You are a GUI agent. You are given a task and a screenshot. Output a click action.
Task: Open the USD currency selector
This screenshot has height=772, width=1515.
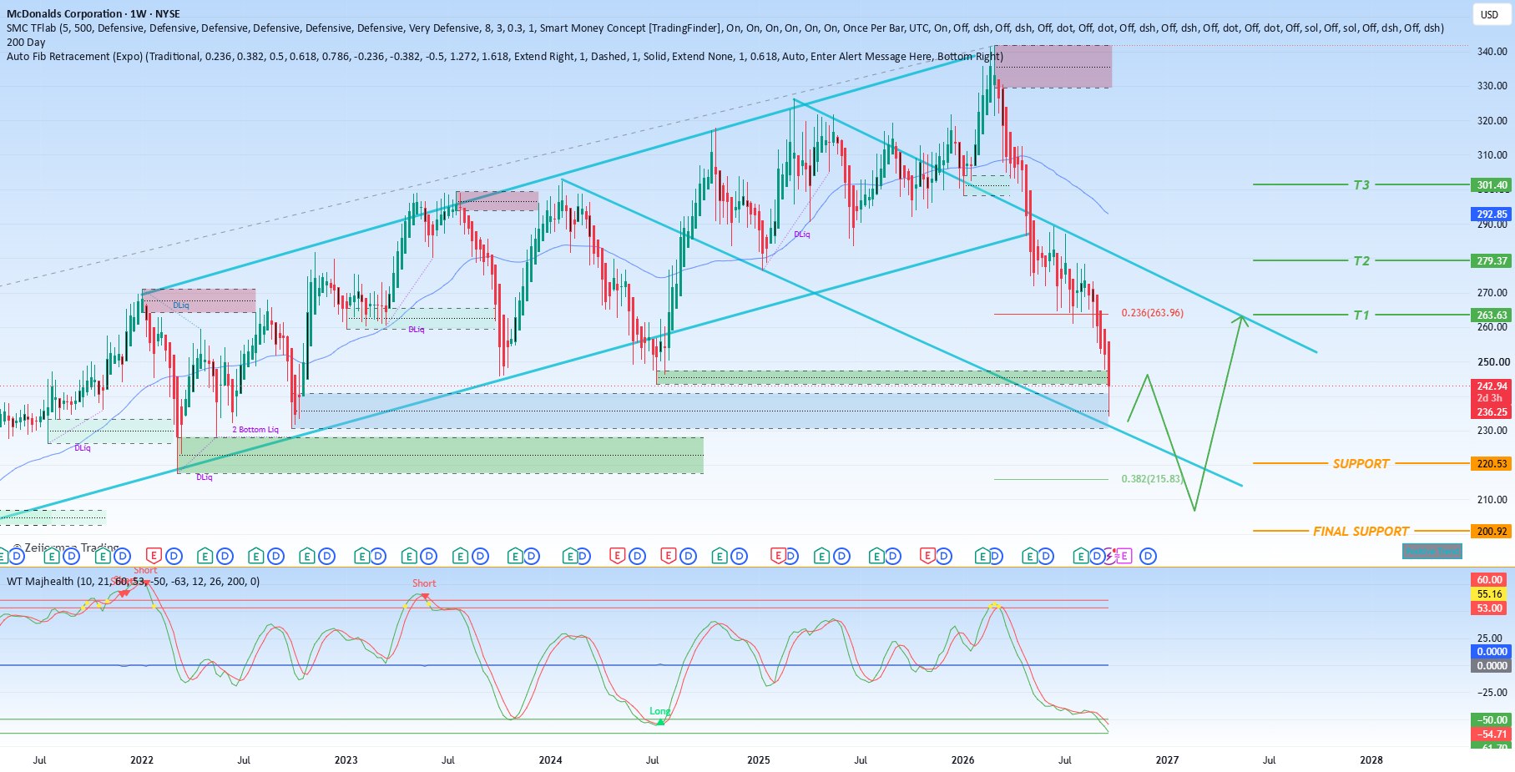click(1490, 14)
